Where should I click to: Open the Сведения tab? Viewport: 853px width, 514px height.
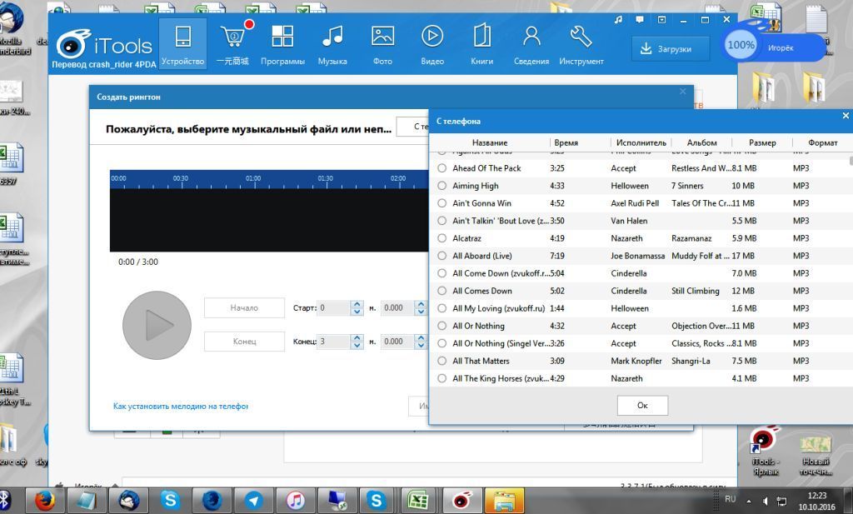click(x=531, y=44)
